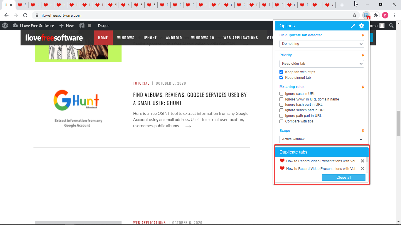Click the page's vertical scrollbar thumb
401x225 pixels.
398,123
